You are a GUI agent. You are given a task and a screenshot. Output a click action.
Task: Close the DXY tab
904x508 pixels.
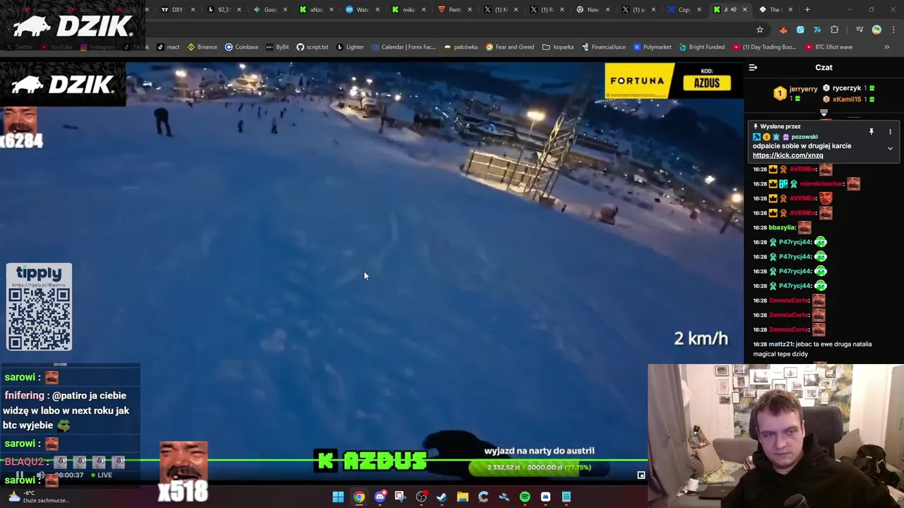[193, 10]
